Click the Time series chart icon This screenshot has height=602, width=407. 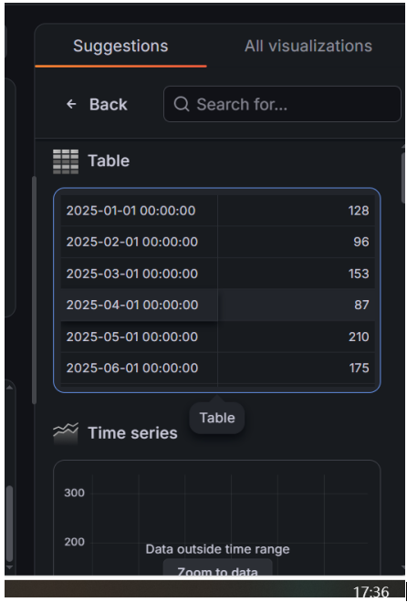[x=66, y=432]
